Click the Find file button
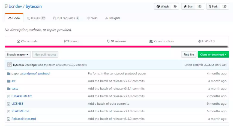Image resolution: width=236 pixels, height=132 pixels. (189, 55)
